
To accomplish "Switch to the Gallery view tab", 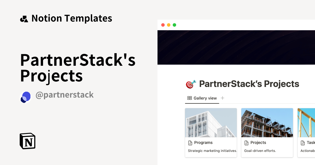I will point(202,98).
